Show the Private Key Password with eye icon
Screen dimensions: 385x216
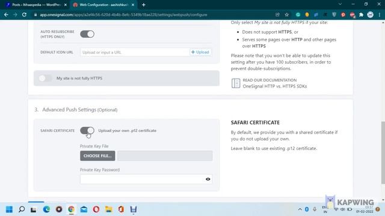click(208, 179)
